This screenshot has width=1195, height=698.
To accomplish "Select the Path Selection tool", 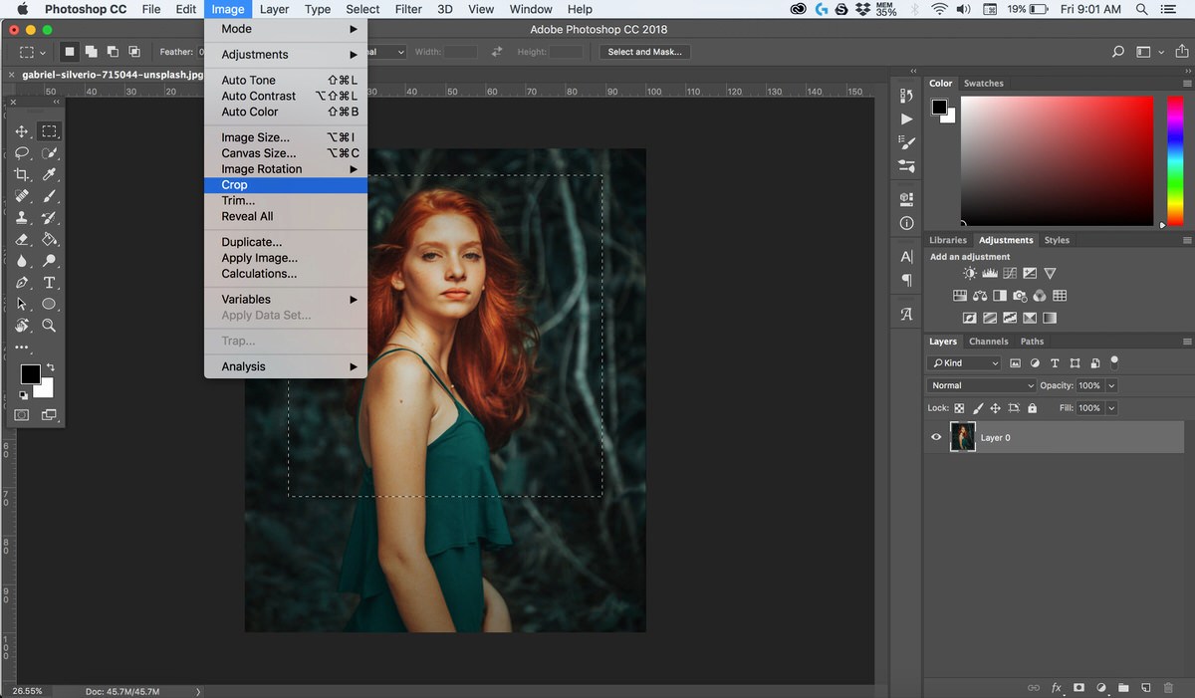I will pyautogui.click(x=21, y=305).
